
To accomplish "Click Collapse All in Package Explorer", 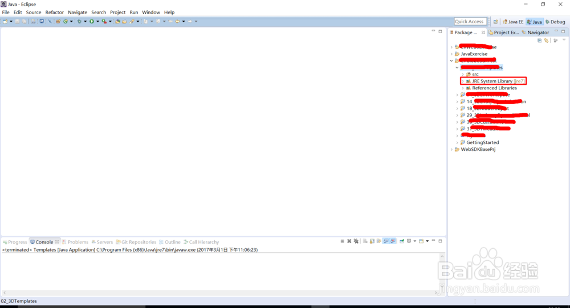I will pyautogui.click(x=539, y=40).
